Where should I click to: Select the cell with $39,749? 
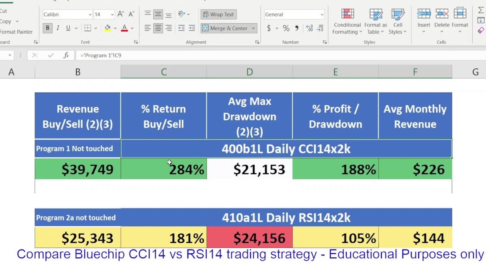point(77,169)
